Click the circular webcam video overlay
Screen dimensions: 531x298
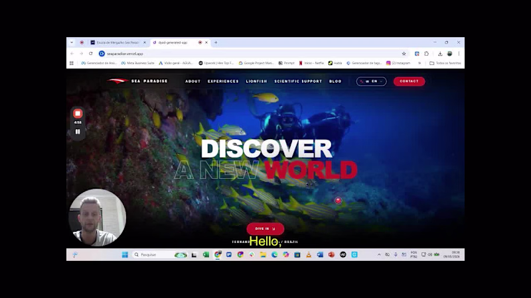(97, 217)
